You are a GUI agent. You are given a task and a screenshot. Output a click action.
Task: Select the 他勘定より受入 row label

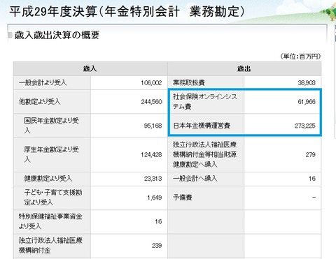(40, 102)
